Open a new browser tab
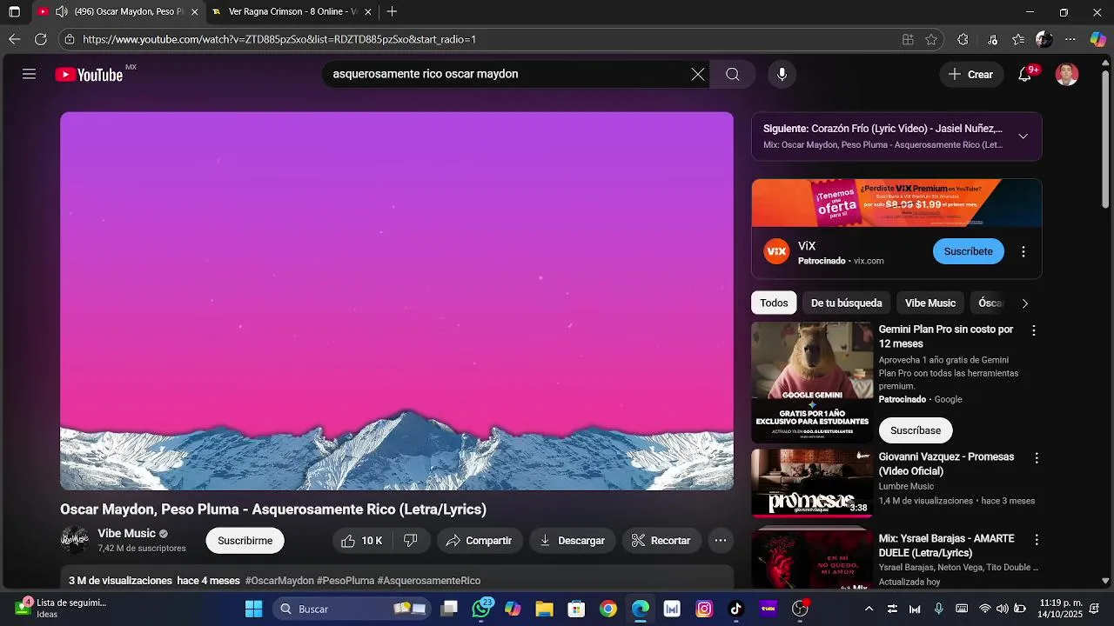This screenshot has width=1114, height=626. 392,11
